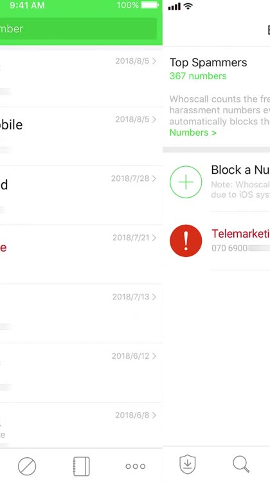This screenshot has width=270, height=483.
Task: Tap the 367 numbers green text
Action: 198,76
